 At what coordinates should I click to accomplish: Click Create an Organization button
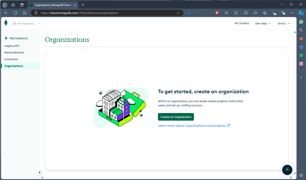[176, 117]
